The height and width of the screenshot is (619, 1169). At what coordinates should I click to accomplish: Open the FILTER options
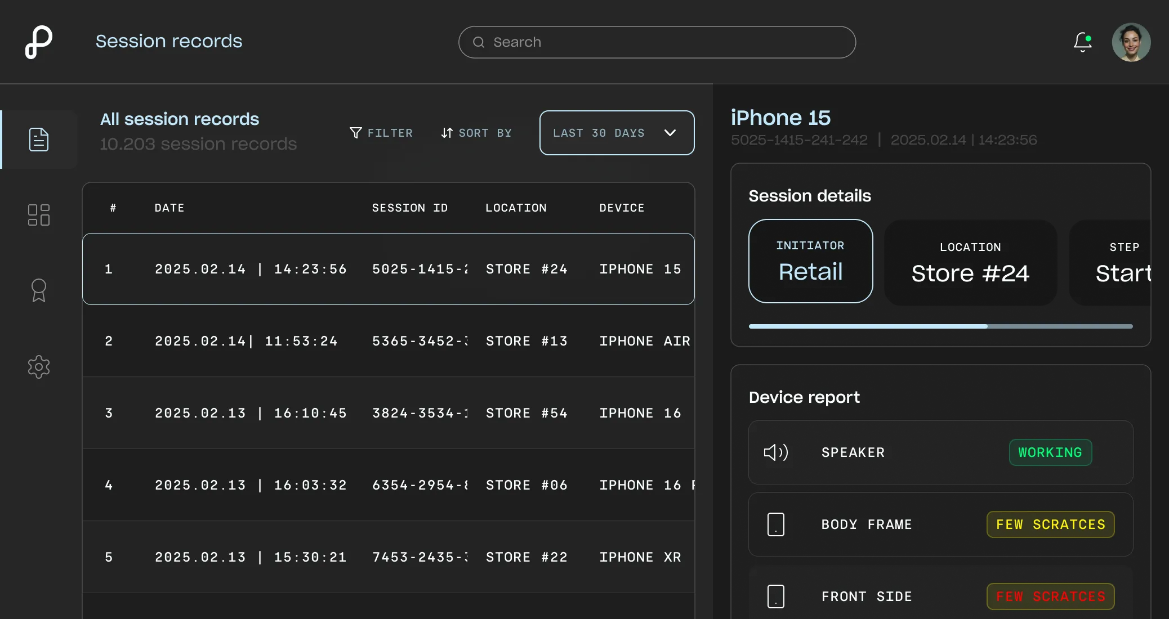[381, 133]
